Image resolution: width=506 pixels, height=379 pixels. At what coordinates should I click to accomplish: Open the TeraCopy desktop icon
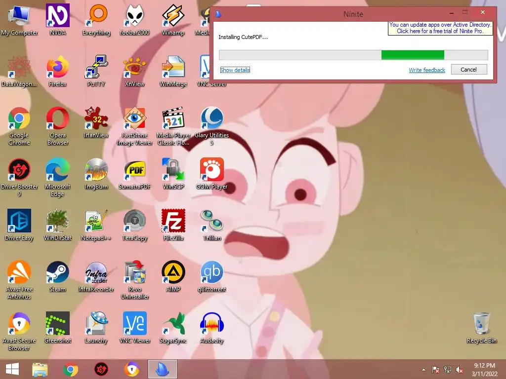(134, 225)
